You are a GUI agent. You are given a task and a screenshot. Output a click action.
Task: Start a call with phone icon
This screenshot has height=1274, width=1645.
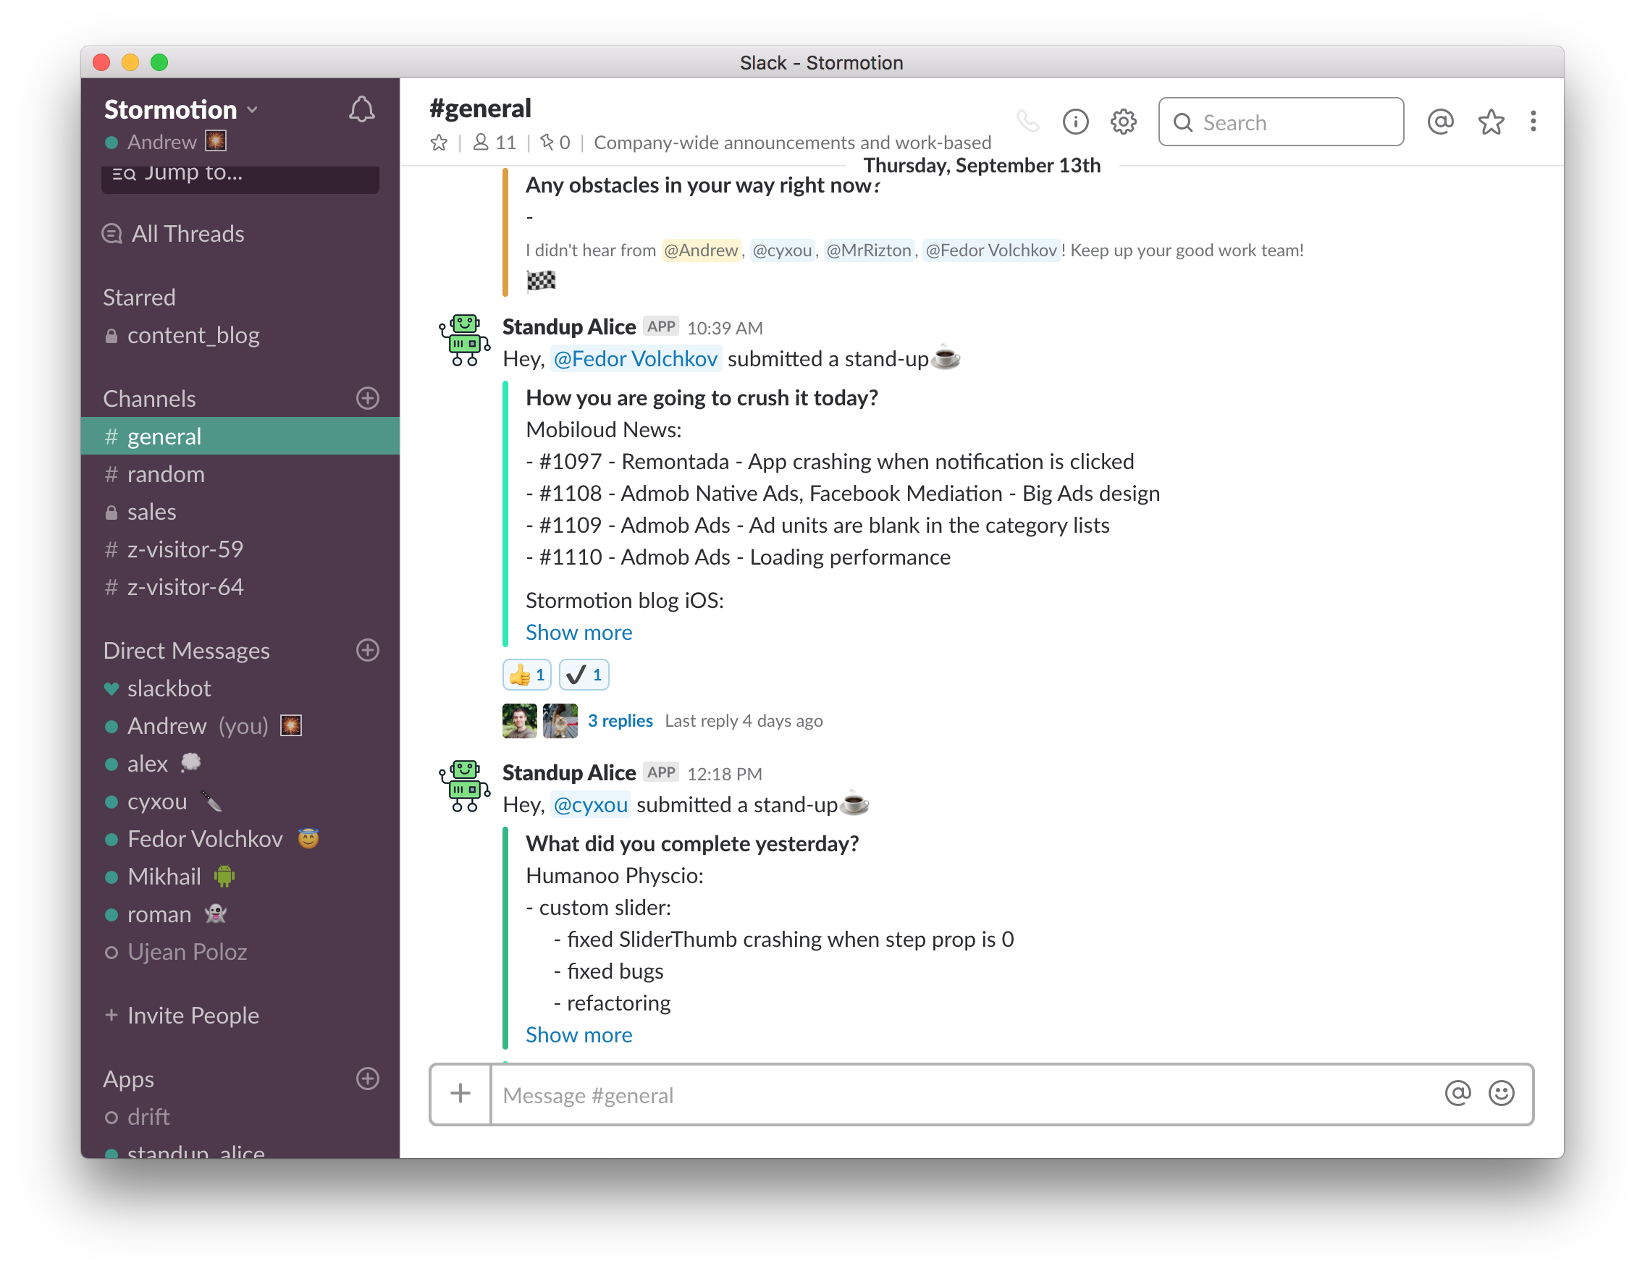pos(1027,121)
